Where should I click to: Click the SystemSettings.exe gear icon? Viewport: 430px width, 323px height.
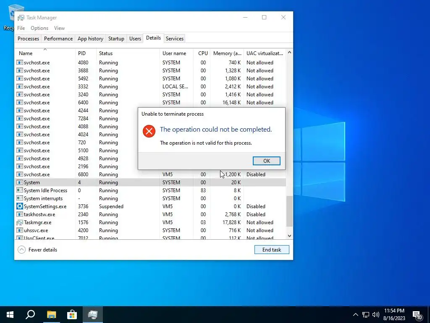click(19, 206)
